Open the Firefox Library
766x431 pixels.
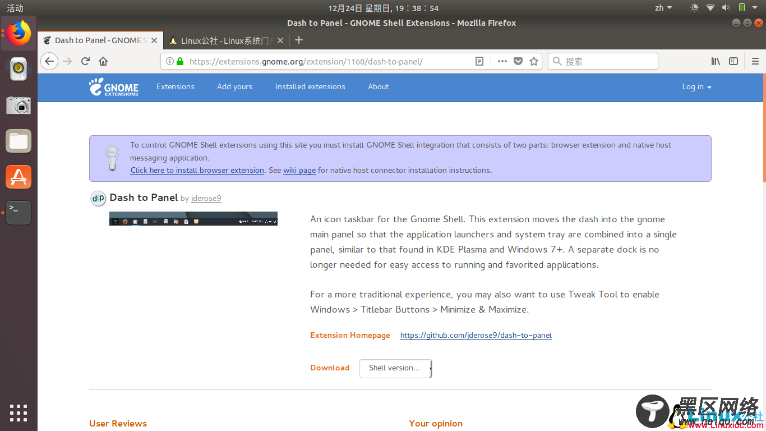pyautogui.click(x=716, y=61)
